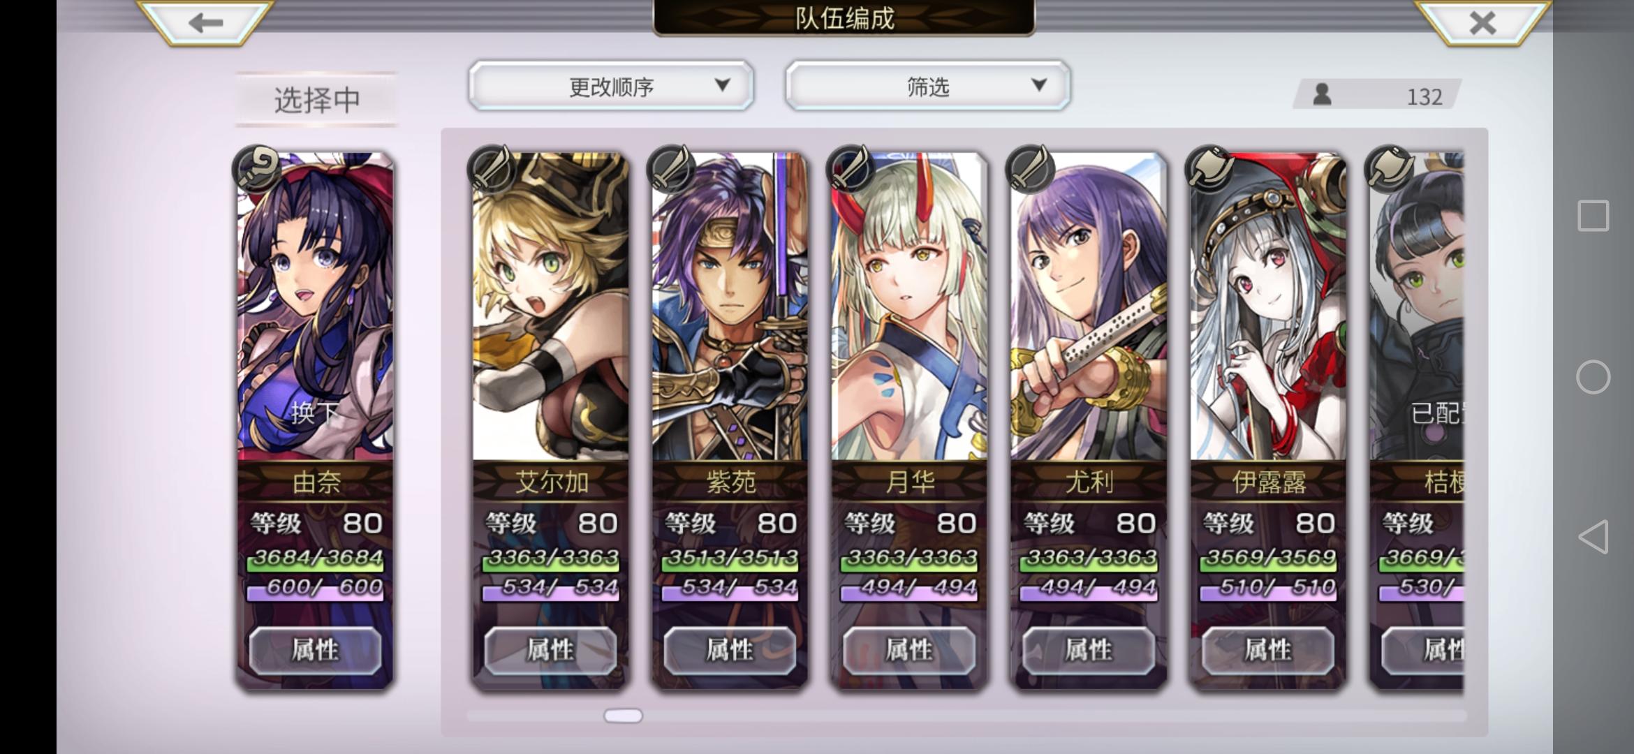1634x754 pixels.
Task: Click the character count person icon
Action: [1322, 94]
